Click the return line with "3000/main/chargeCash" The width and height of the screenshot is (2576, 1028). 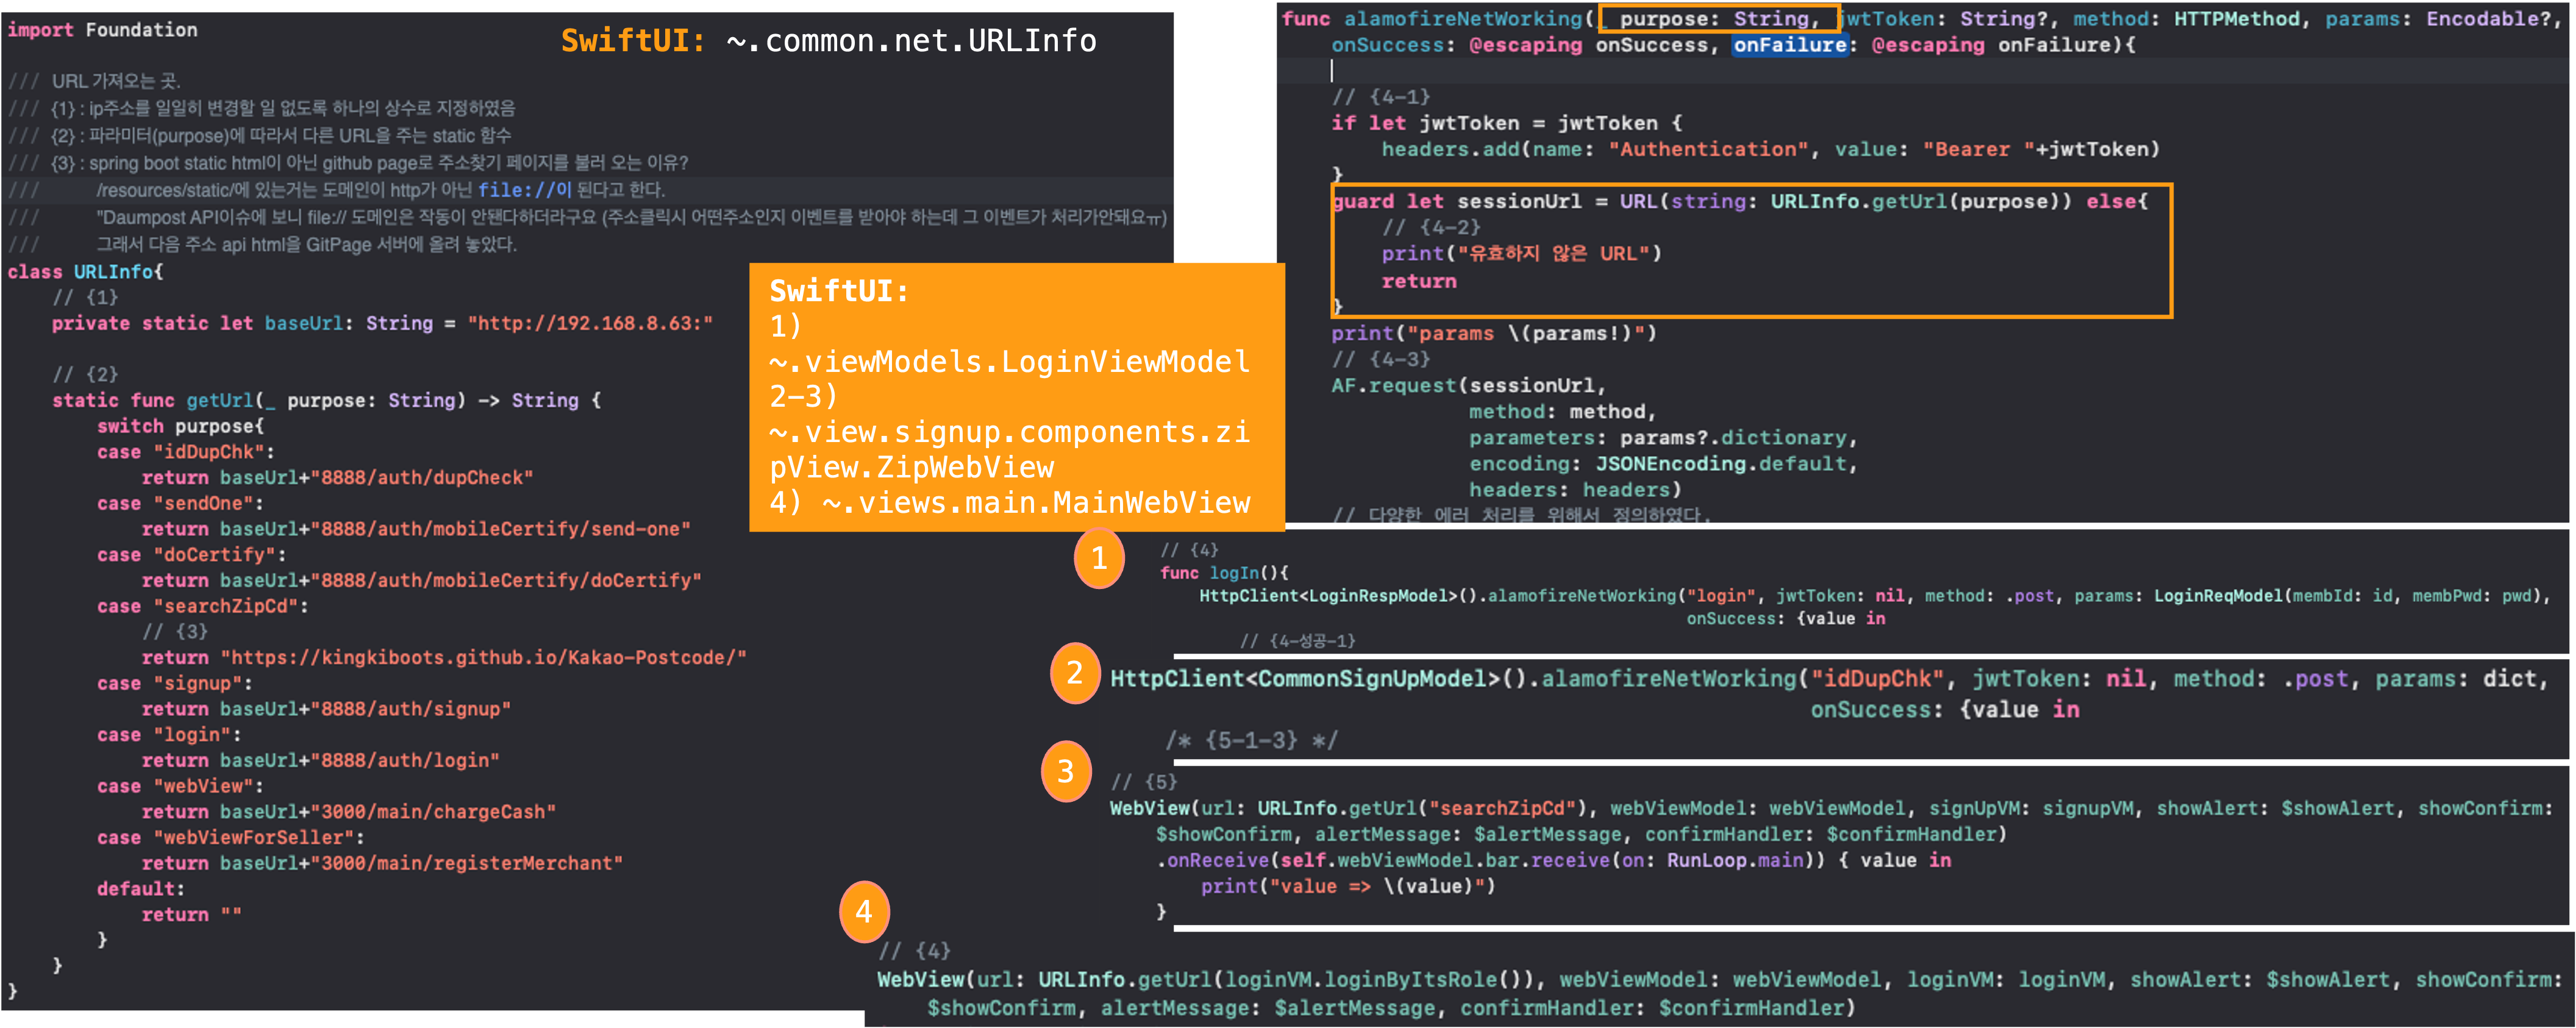(x=348, y=812)
